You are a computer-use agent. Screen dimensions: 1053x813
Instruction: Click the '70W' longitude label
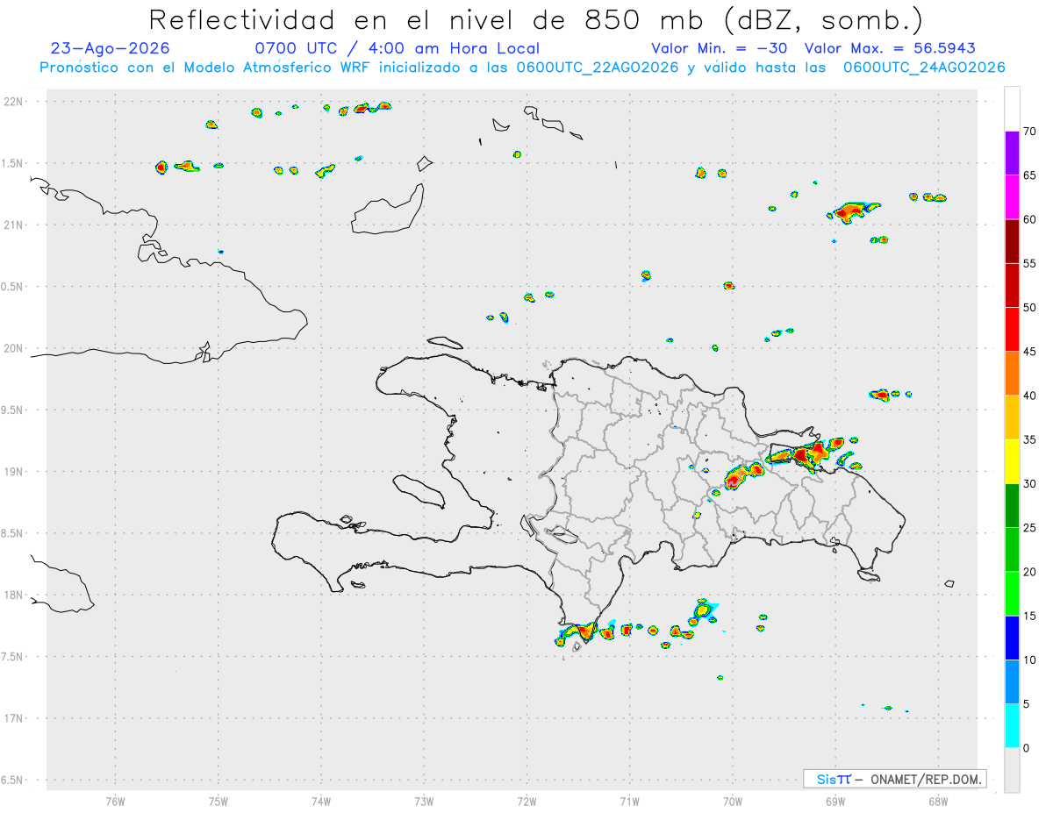pyautogui.click(x=732, y=801)
